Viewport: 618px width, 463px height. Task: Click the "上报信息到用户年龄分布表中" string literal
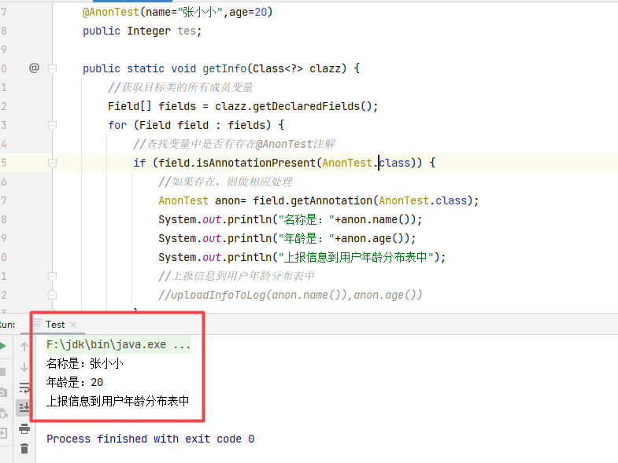tap(357, 257)
